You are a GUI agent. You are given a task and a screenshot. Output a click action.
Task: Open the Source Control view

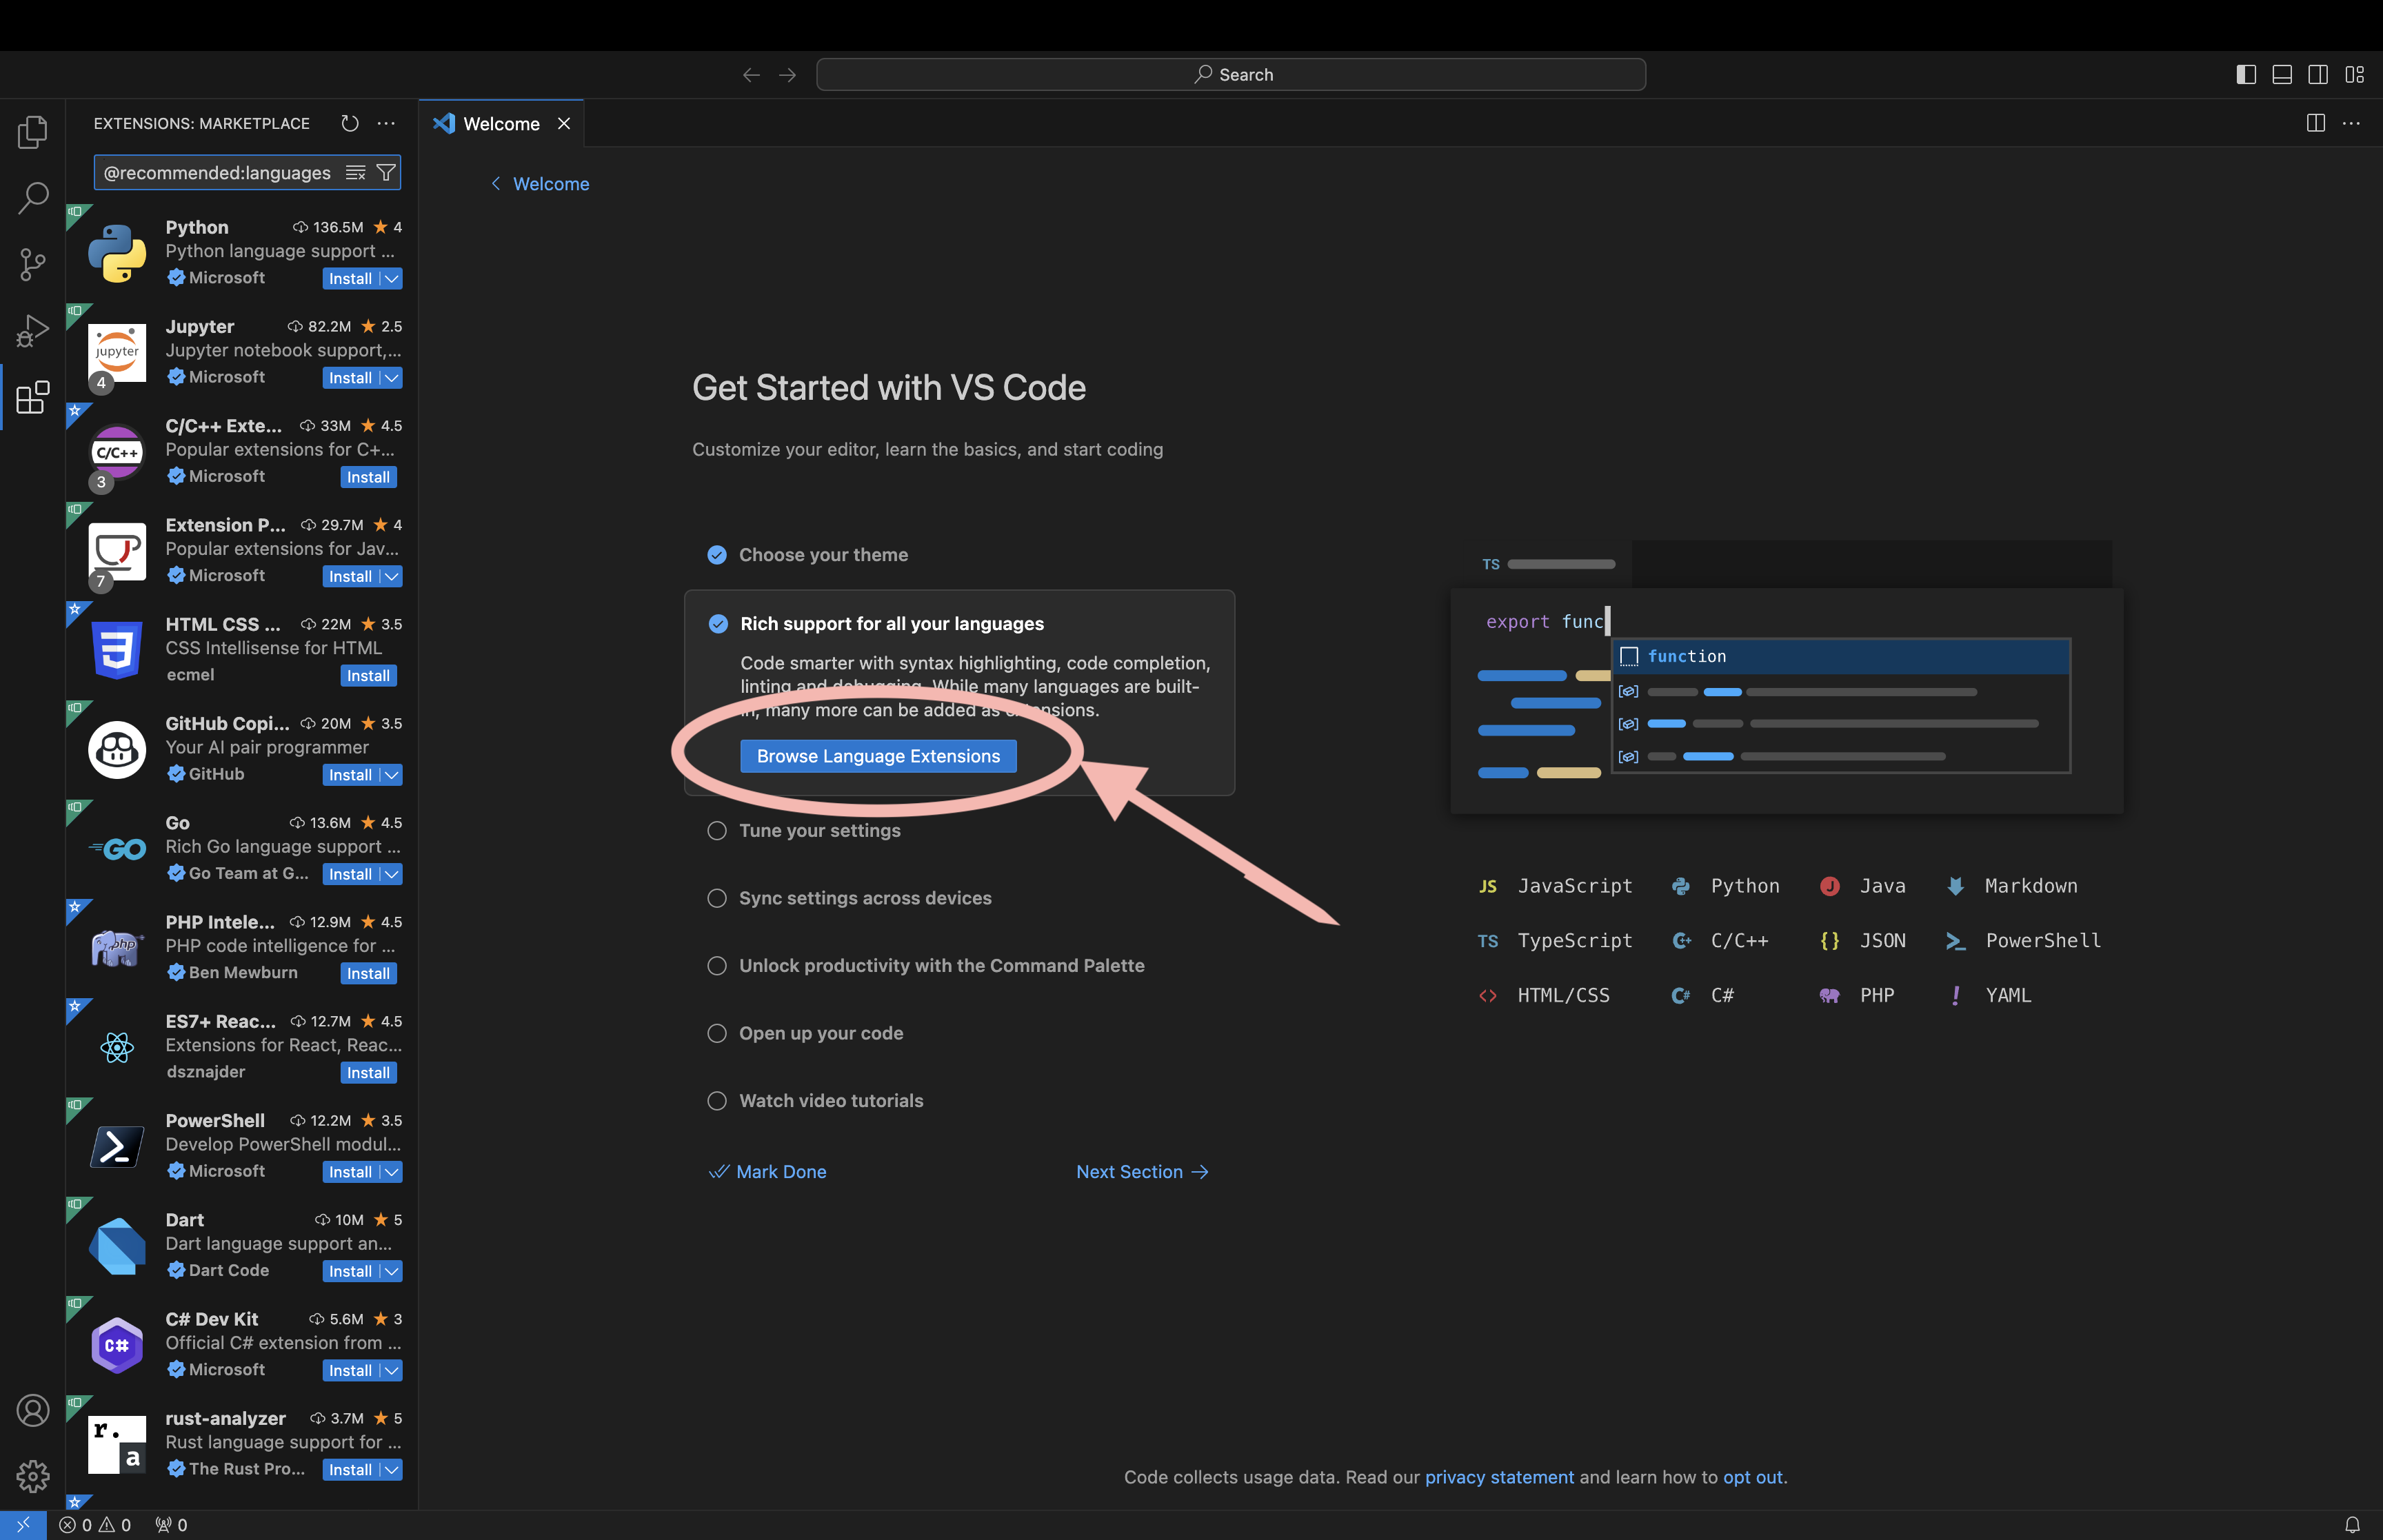coord(32,264)
